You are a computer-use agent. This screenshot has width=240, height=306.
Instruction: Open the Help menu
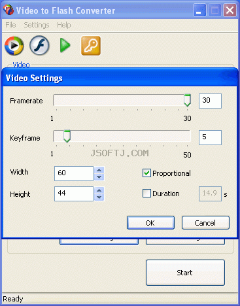pyautogui.click(x=63, y=25)
